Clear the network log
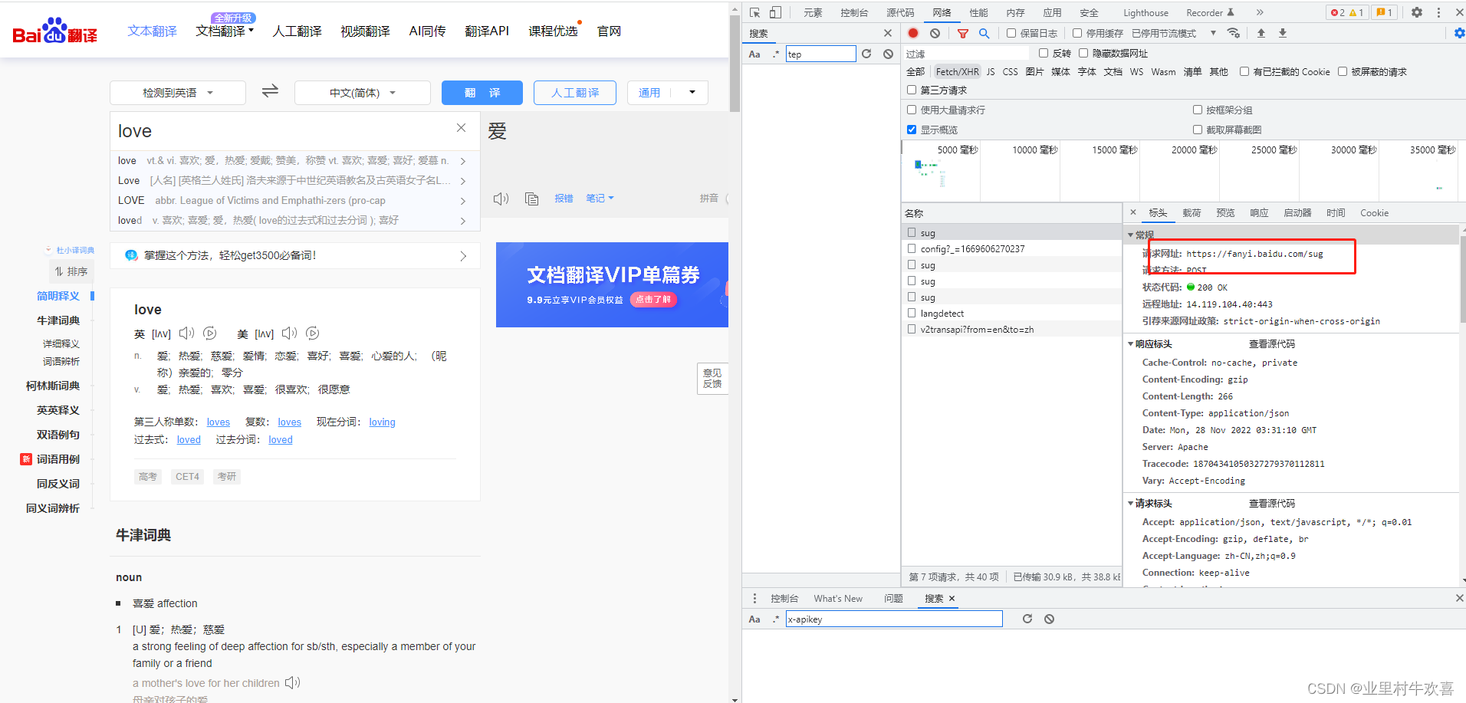Viewport: 1466px width, 703px height. tap(935, 33)
